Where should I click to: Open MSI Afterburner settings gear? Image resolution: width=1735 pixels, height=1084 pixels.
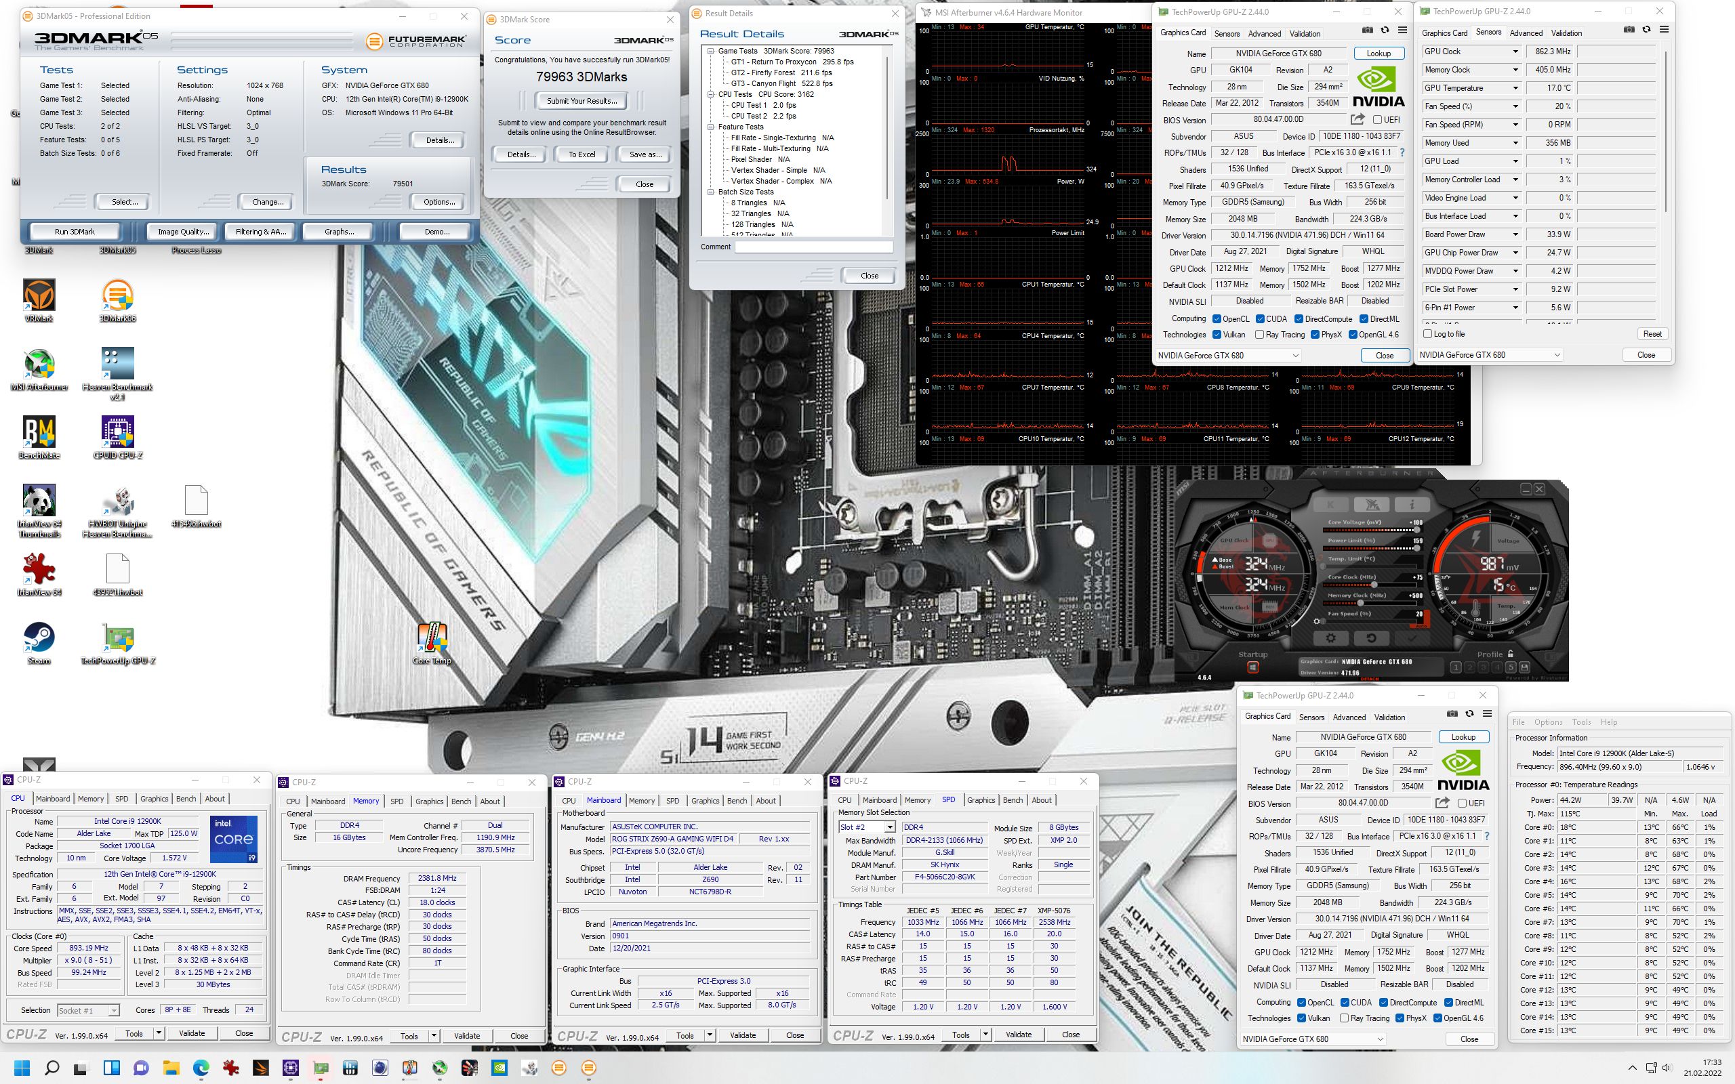click(x=1330, y=638)
